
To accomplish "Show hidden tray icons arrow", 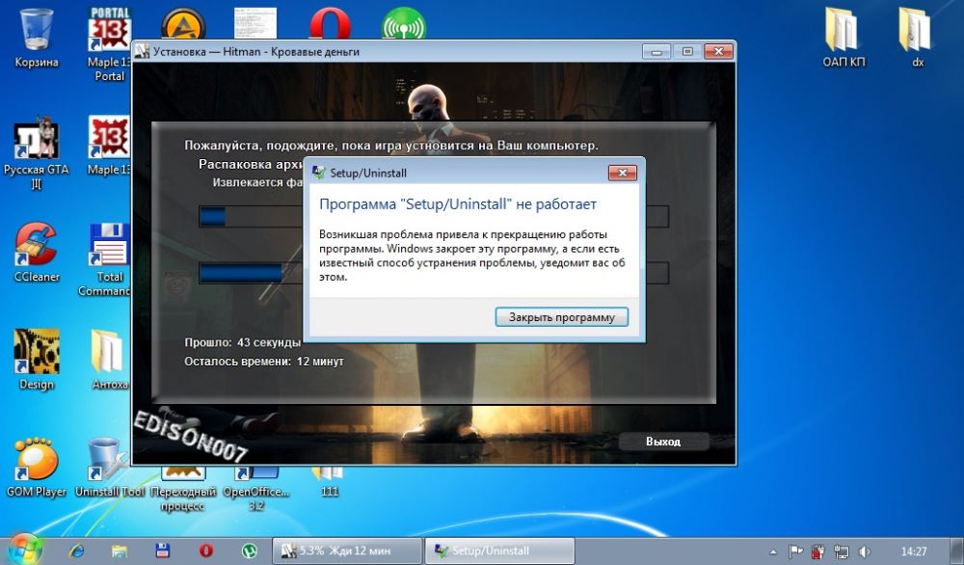I will point(773,552).
